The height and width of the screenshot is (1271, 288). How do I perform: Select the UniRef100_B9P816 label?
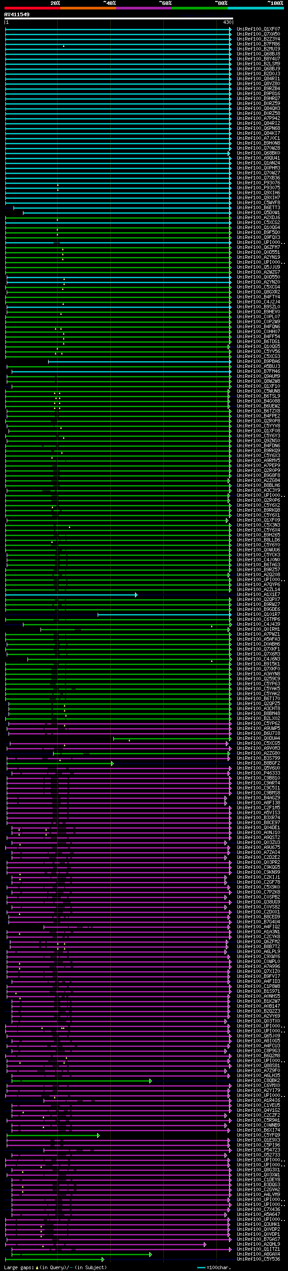click(x=258, y=93)
